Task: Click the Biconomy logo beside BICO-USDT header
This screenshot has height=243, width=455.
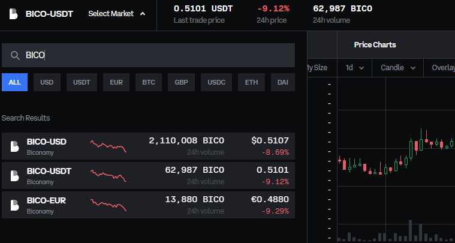Action: tap(13, 14)
